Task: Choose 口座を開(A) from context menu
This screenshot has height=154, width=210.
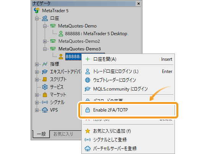Action: point(128,59)
